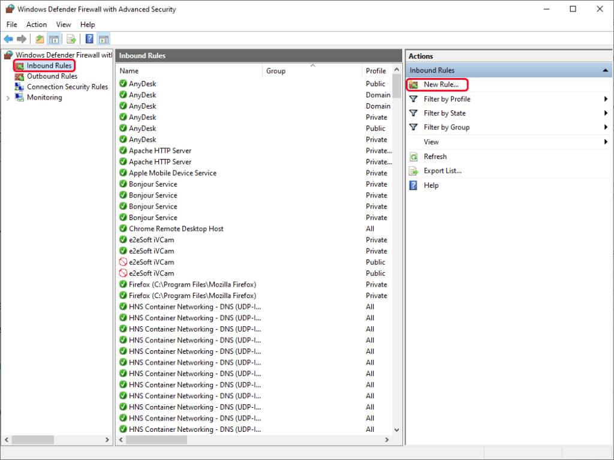Click the Help shield icon in Actions pane
614x460 pixels.
point(413,185)
